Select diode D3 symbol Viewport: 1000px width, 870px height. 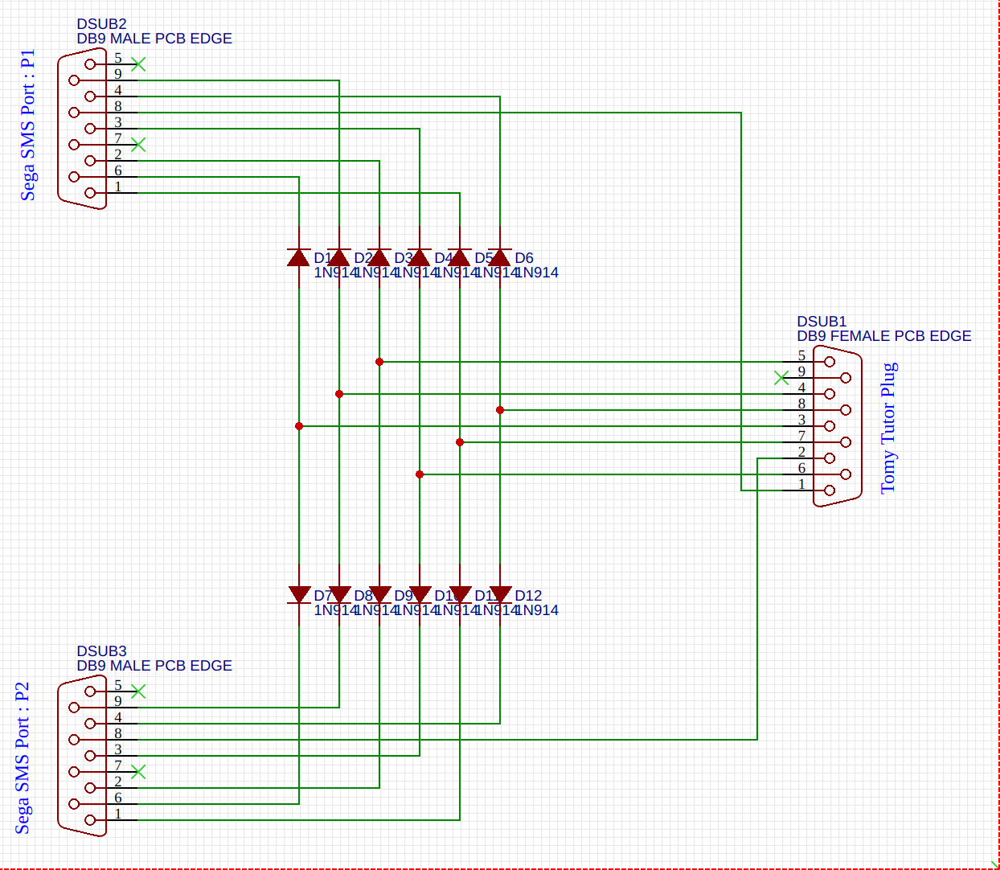tap(379, 257)
